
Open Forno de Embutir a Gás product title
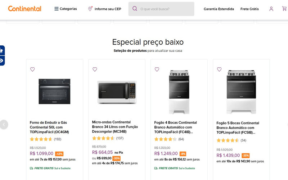(x=49, y=127)
